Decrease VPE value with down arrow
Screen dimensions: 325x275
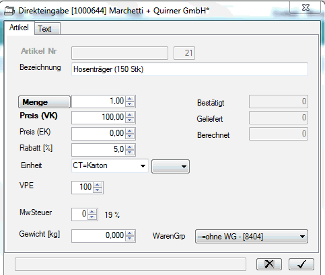coord(98,190)
